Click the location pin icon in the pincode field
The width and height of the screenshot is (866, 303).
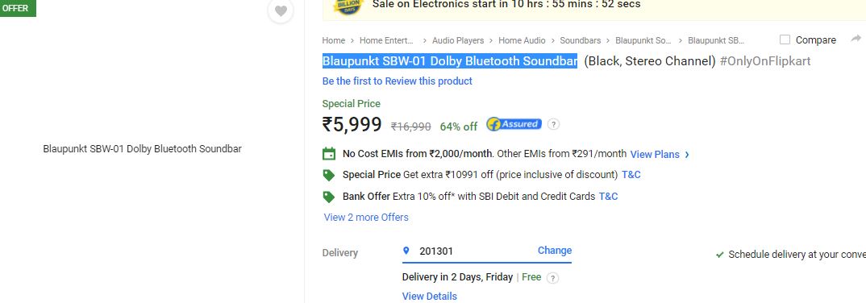tap(406, 251)
